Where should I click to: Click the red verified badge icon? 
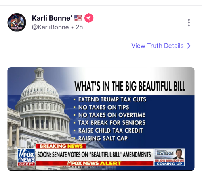pos(89,18)
